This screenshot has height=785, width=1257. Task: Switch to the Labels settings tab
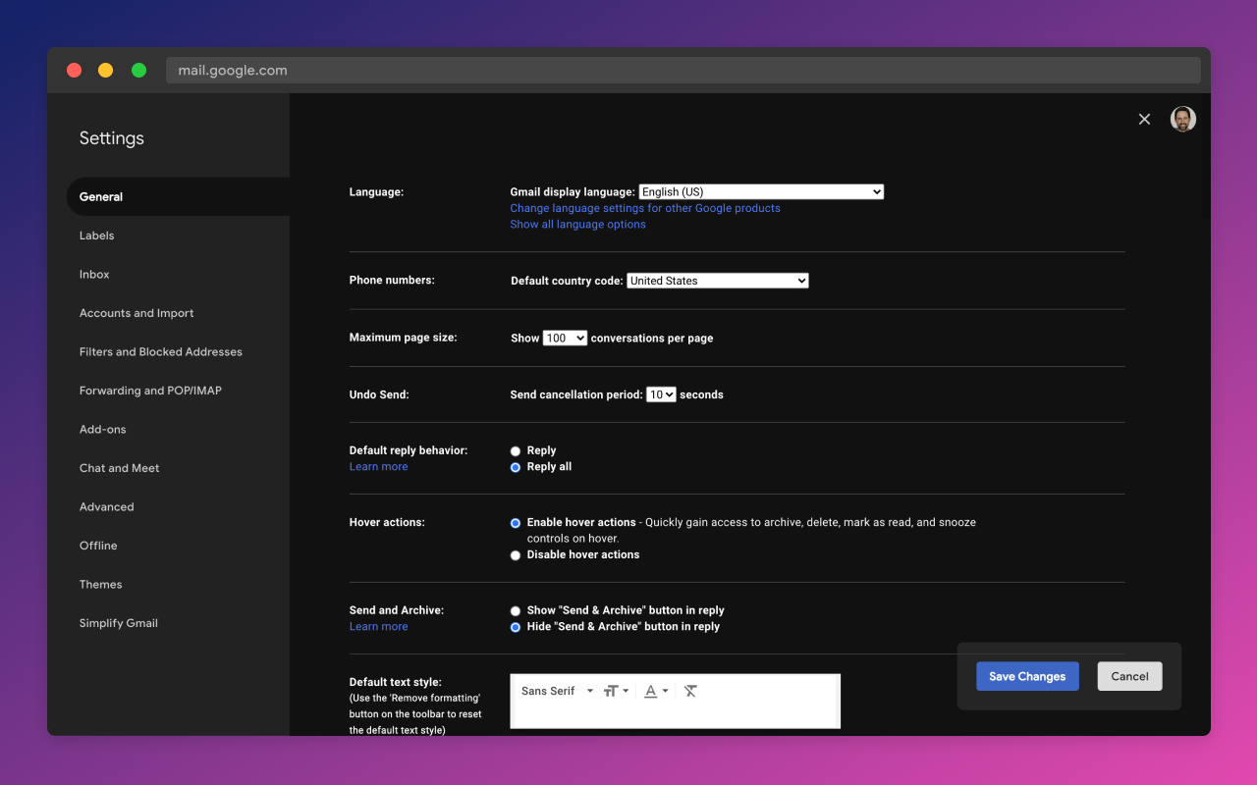[97, 235]
